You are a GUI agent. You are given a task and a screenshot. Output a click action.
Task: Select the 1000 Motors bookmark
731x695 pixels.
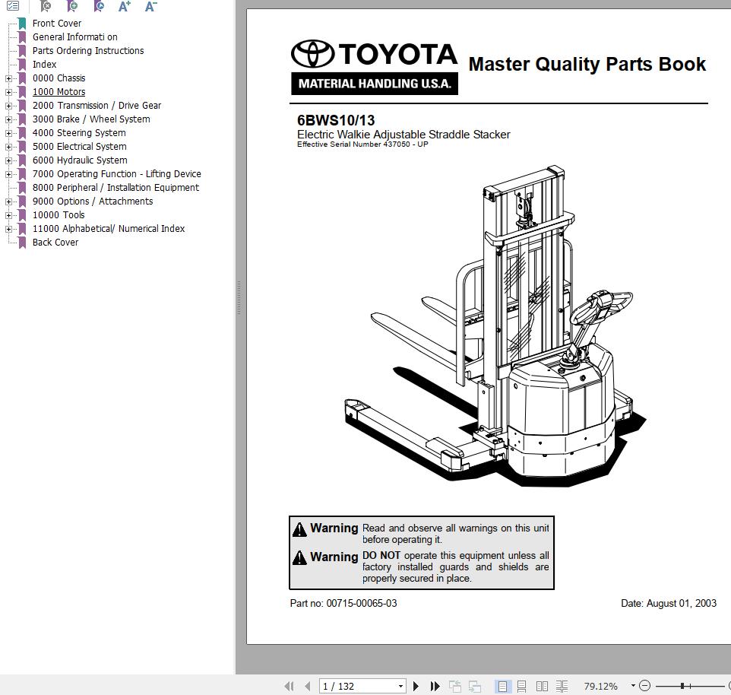pos(59,91)
